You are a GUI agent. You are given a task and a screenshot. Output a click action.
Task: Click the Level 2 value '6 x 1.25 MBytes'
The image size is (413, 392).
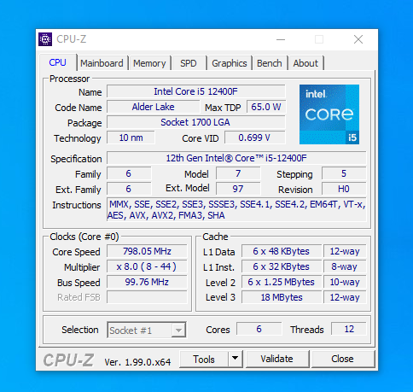coord(282,282)
